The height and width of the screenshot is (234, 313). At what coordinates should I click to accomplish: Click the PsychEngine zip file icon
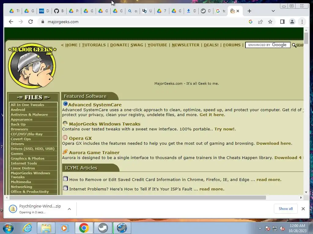13,209
